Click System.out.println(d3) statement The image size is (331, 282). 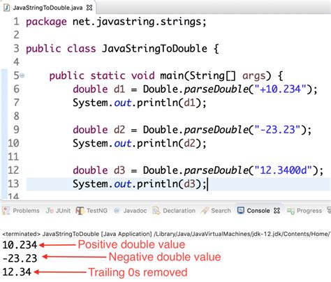point(140,184)
